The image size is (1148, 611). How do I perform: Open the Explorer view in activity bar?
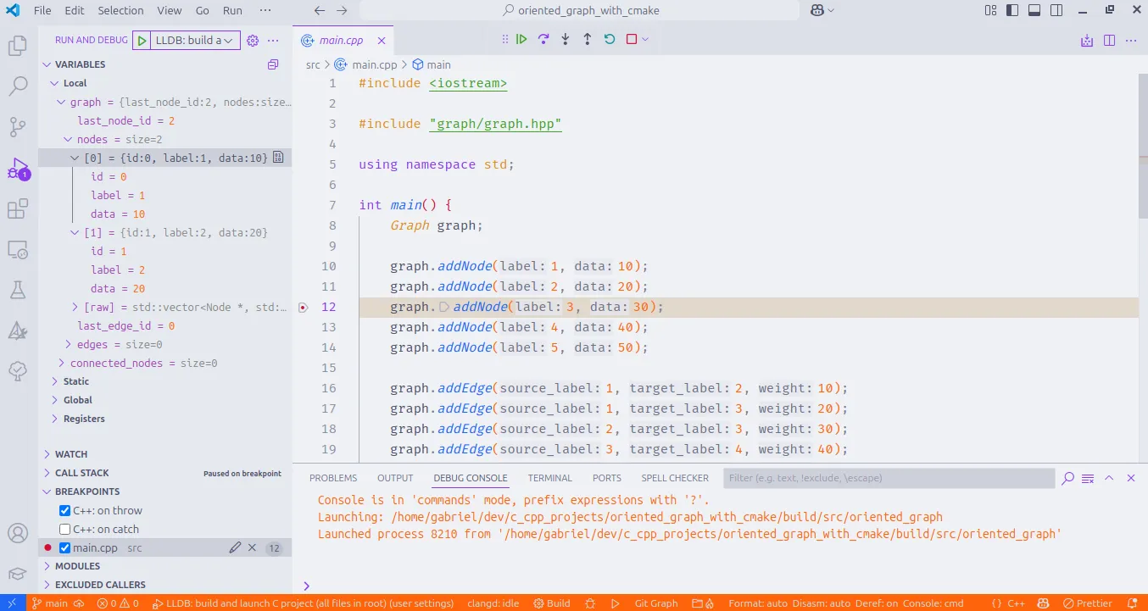pyautogui.click(x=18, y=46)
